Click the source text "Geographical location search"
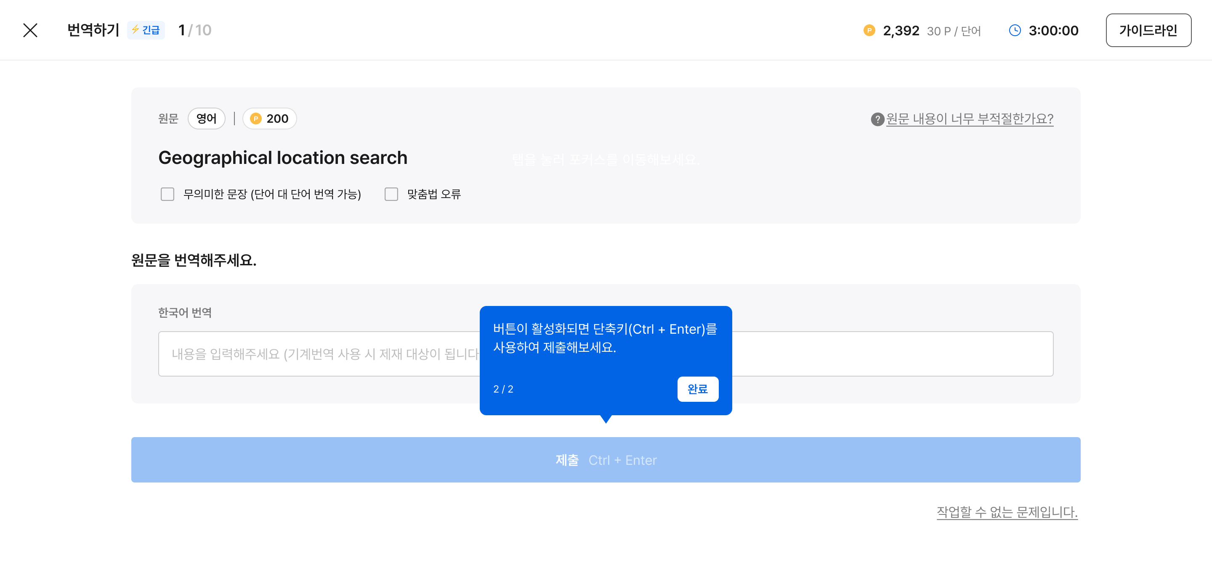 [x=283, y=158]
